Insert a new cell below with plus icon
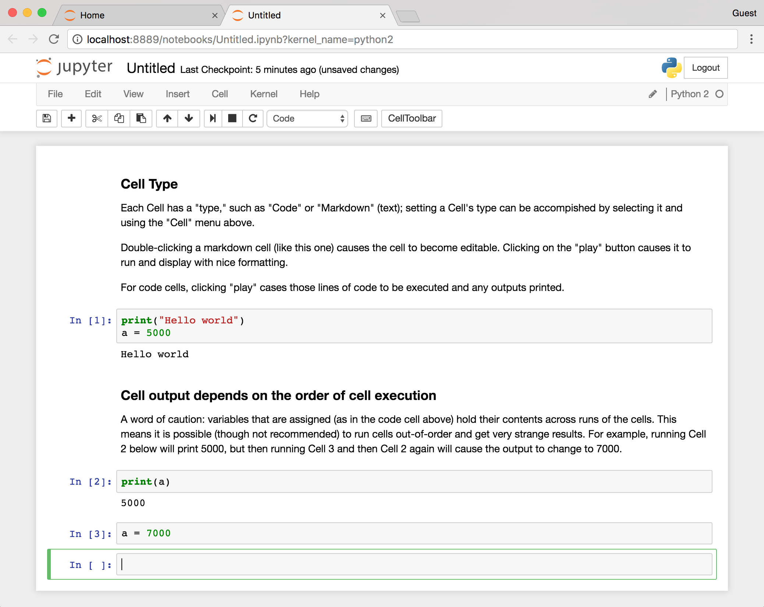 (x=71, y=118)
